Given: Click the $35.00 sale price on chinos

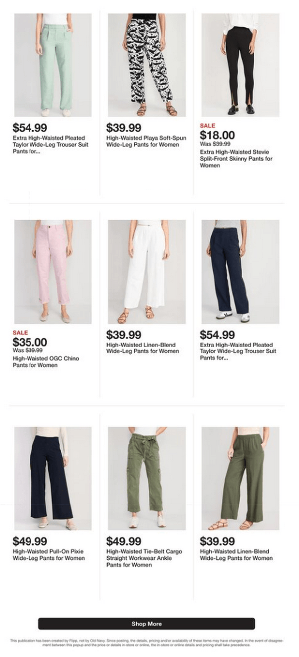Looking at the screenshot, I should pos(30,342).
